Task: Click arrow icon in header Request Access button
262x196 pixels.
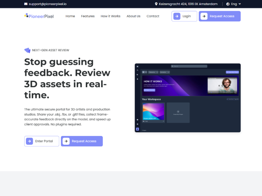Action: coord(204,16)
